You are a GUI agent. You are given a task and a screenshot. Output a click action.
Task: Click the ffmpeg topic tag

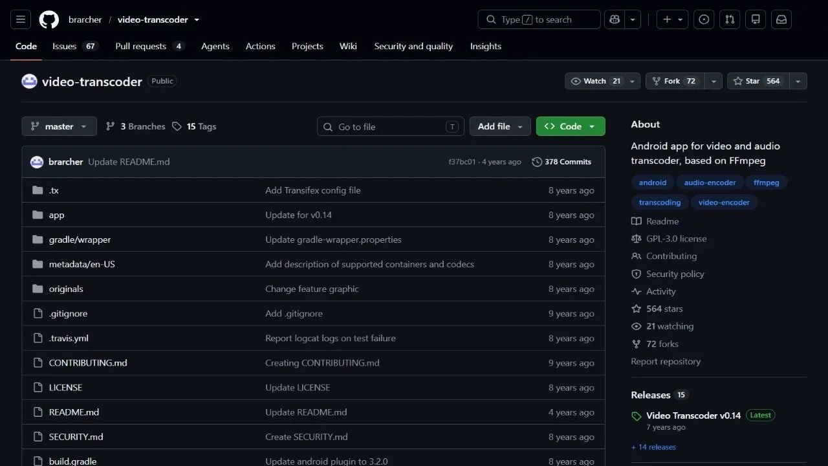click(x=767, y=183)
